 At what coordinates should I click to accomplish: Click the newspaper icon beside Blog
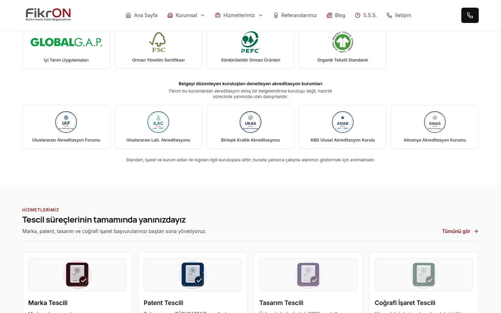[329, 15]
